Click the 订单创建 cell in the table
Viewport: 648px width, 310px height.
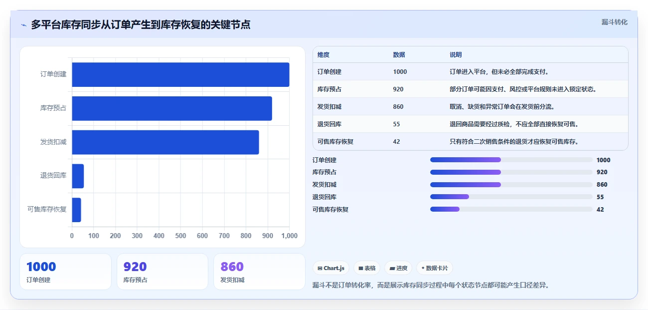[x=329, y=72]
